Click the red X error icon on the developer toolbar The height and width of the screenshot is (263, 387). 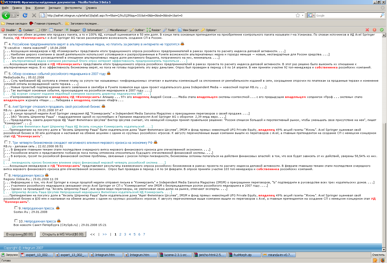click(x=367, y=30)
